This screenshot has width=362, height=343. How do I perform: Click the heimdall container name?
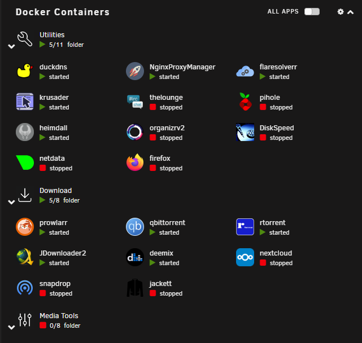[x=53, y=128]
